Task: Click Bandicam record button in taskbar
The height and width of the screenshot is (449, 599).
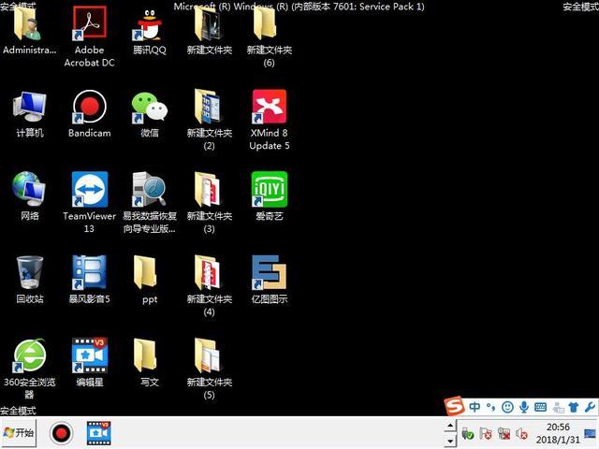Action: [61, 433]
